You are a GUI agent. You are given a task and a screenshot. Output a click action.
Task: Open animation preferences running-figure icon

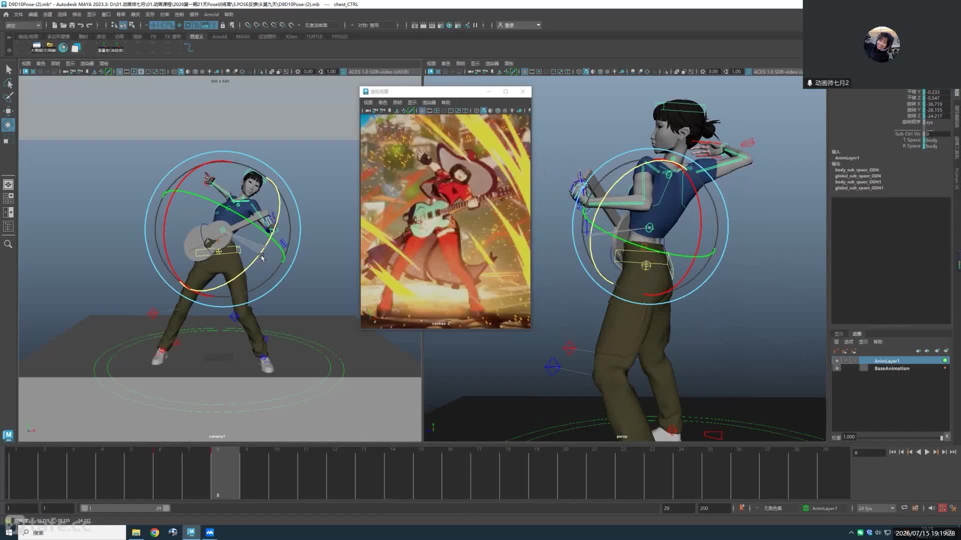tap(953, 508)
